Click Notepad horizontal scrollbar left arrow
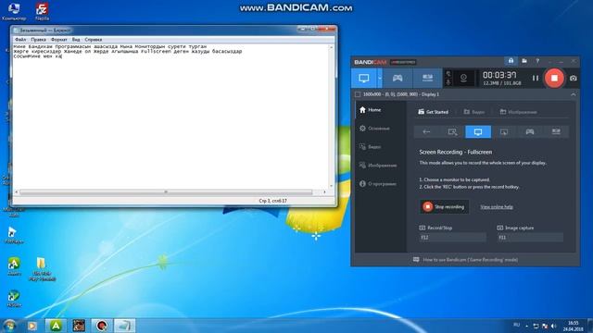This screenshot has width=593, height=333. coord(17,192)
